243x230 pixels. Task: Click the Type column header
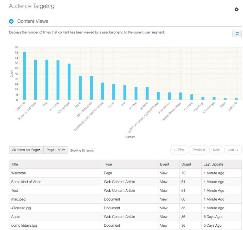coord(108,164)
